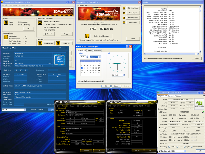Click the Change... button in Display settings
205x154 pixels.
[67, 34]
